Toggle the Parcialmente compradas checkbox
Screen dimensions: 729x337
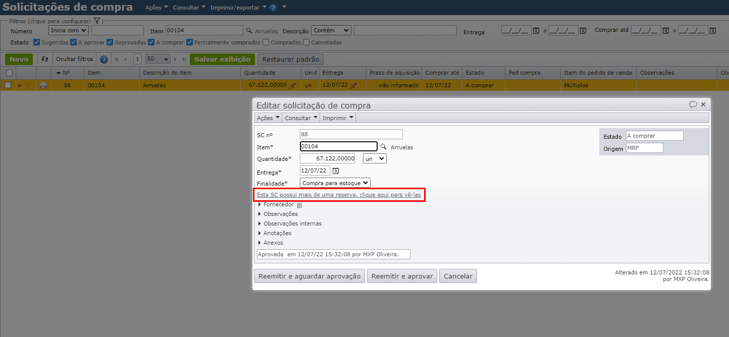(189, 42)
